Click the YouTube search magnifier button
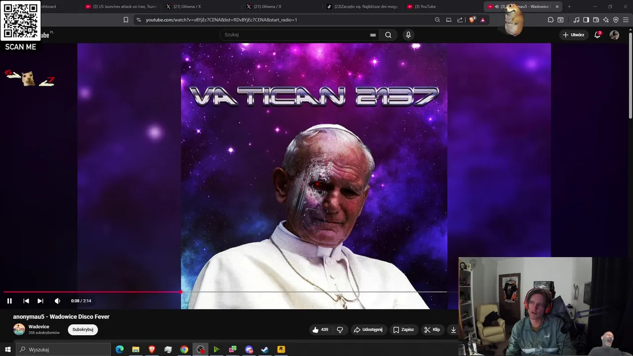The image size is (633, 356). (388, 35)
